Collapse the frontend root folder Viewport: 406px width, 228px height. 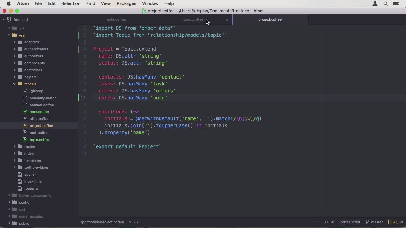pos(3,19)
